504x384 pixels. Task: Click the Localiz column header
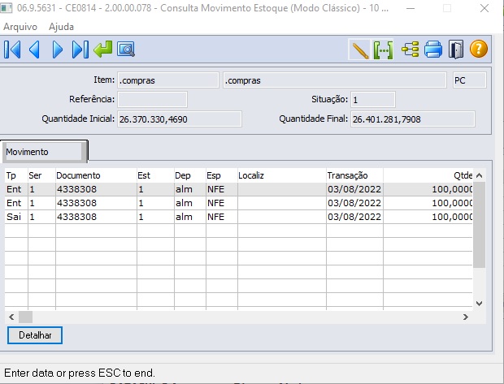coord(282,175)
